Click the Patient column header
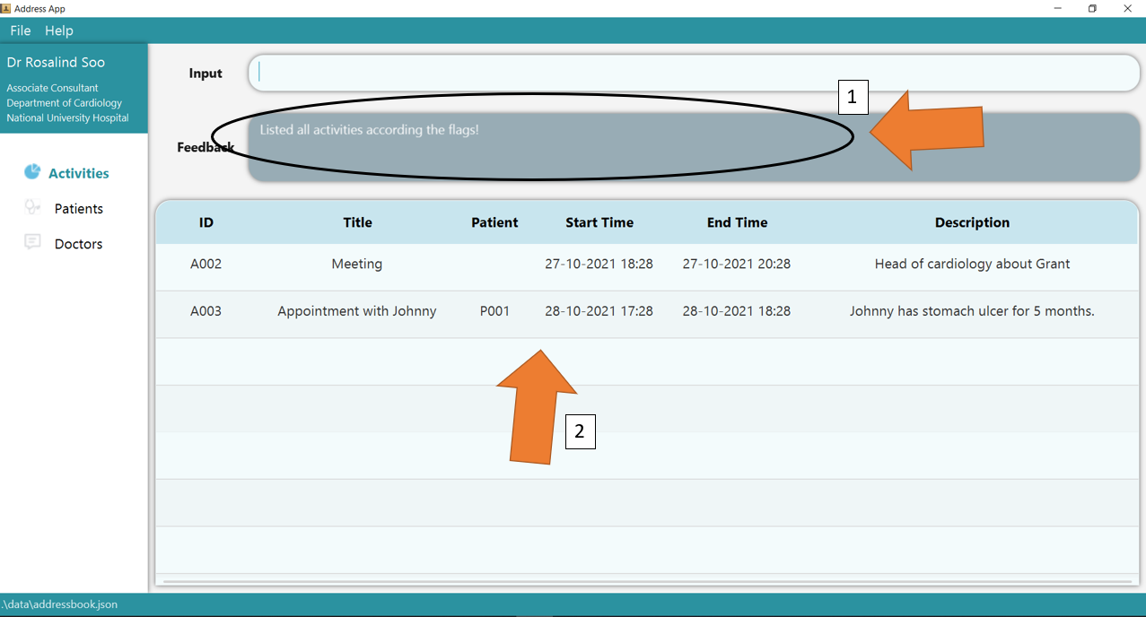Screen dimensions: 1146x617 click(x=494, y=222)
